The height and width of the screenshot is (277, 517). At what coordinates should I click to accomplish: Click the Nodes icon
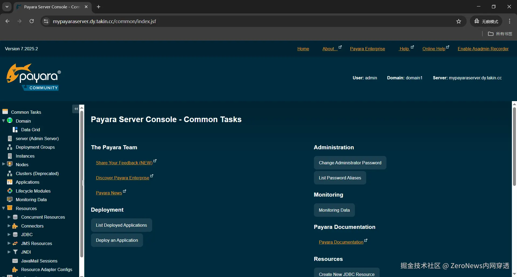(10, 164)
